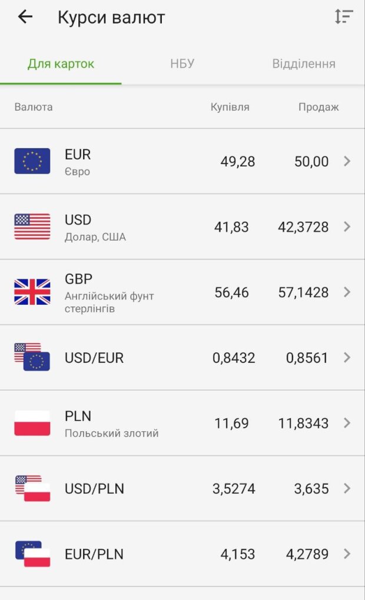Screen dimensions: 365x600
Task: Switch to the НБУ tab
Action: 182,64
